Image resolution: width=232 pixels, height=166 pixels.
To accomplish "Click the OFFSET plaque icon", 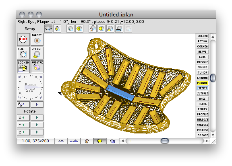I will click(37, 53).
